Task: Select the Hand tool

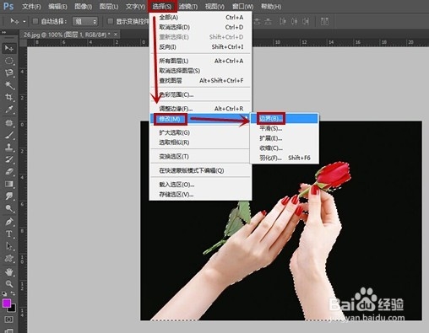Action: click(x=9, y=271)
